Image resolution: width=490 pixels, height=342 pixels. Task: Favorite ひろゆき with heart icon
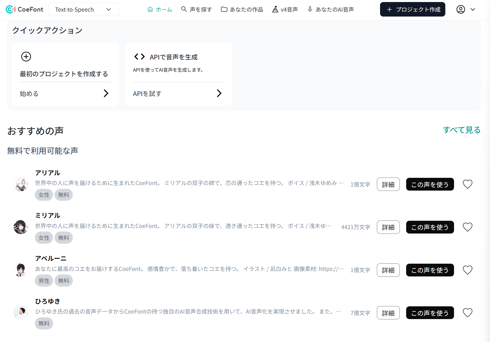tap(468, 313)
